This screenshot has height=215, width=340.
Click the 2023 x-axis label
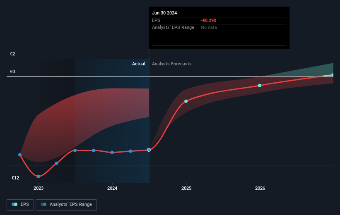[x=39, y=188]
